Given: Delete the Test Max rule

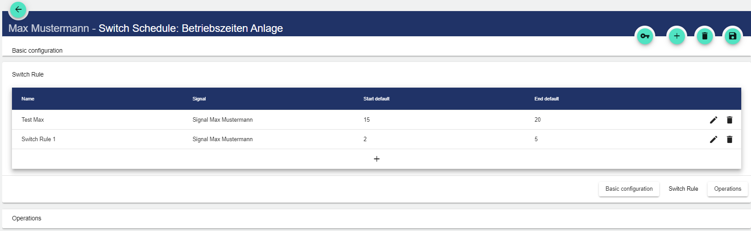Looking at the screenshot, I should click(729, 120).
